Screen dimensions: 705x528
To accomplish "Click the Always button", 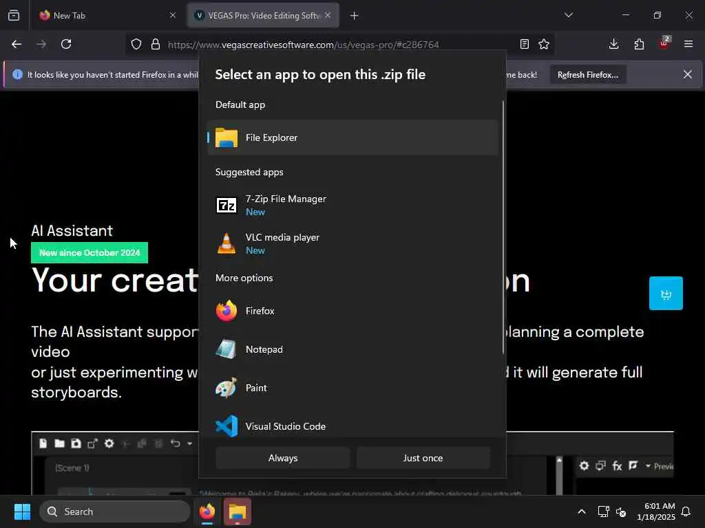I will point(283,458).
